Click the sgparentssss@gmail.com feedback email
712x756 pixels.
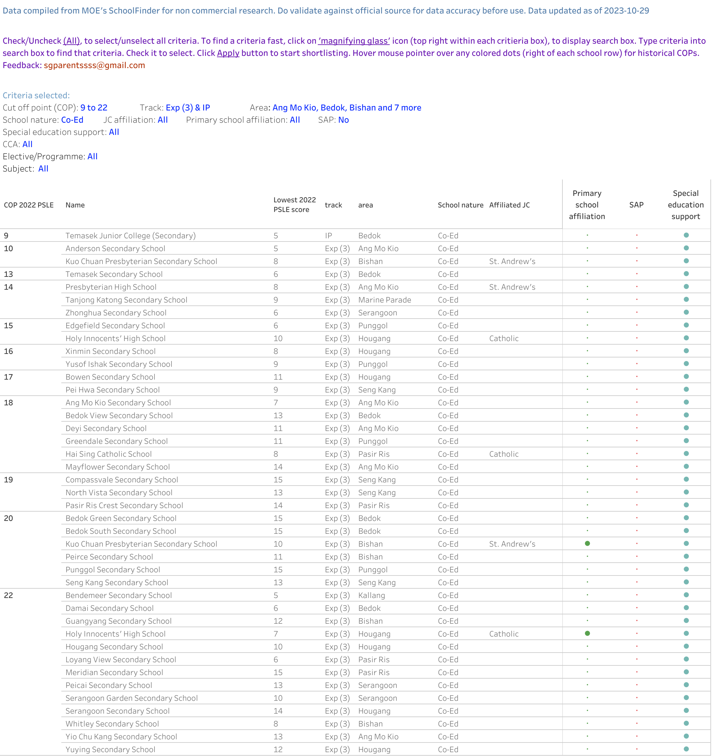[x=94, y=66]
